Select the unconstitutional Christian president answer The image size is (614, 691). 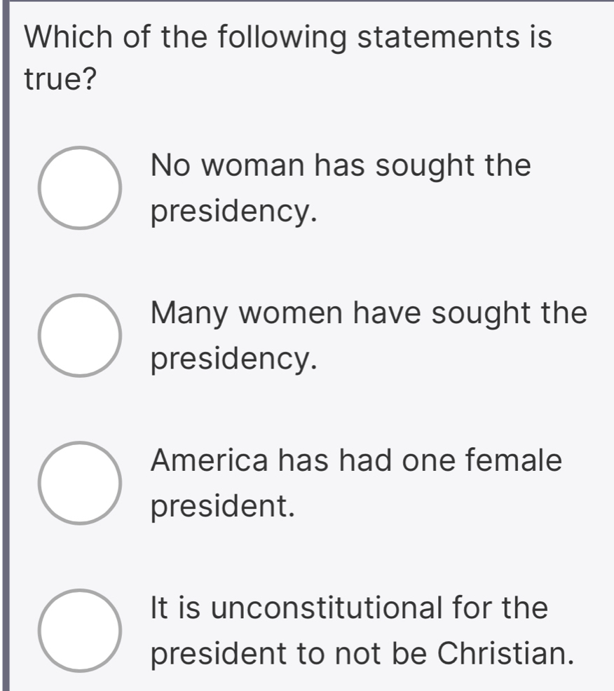click(x=81, y=631)
